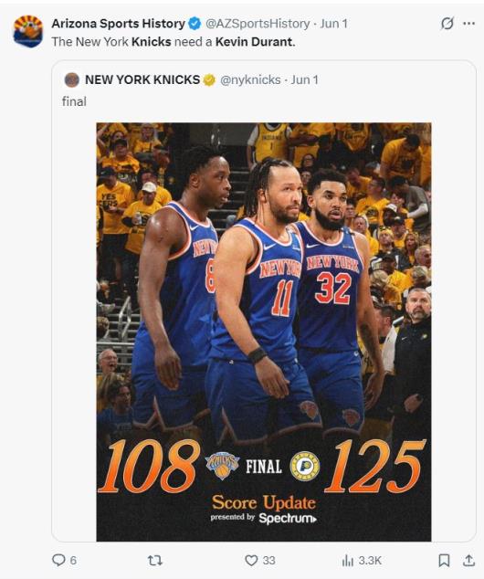Open the @nyknicks handle in quoted post
Viewport: 484px width, 579px height.
250,79
